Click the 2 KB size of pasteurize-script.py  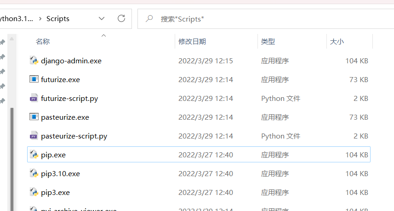pyautogui.click(x=361, y=136)
